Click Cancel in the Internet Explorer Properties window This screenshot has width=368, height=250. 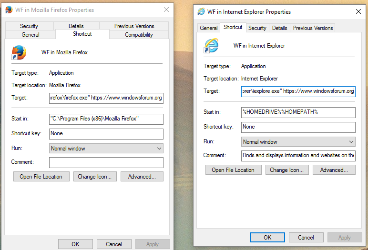(306, 237)
